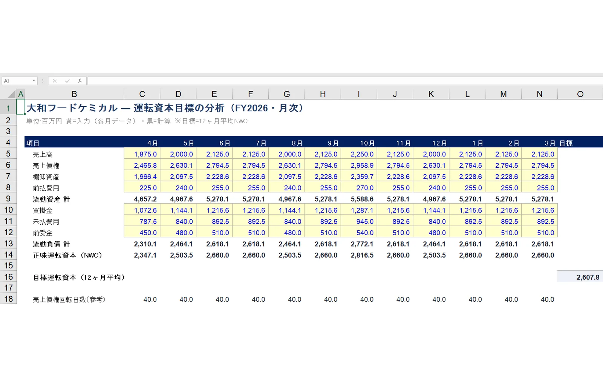Click the Insert Function fx icon
The height and width of the screenshot is (377, 603).
tap(80, 81)
